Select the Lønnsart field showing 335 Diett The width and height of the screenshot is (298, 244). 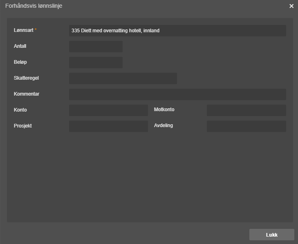pos(177,31)
